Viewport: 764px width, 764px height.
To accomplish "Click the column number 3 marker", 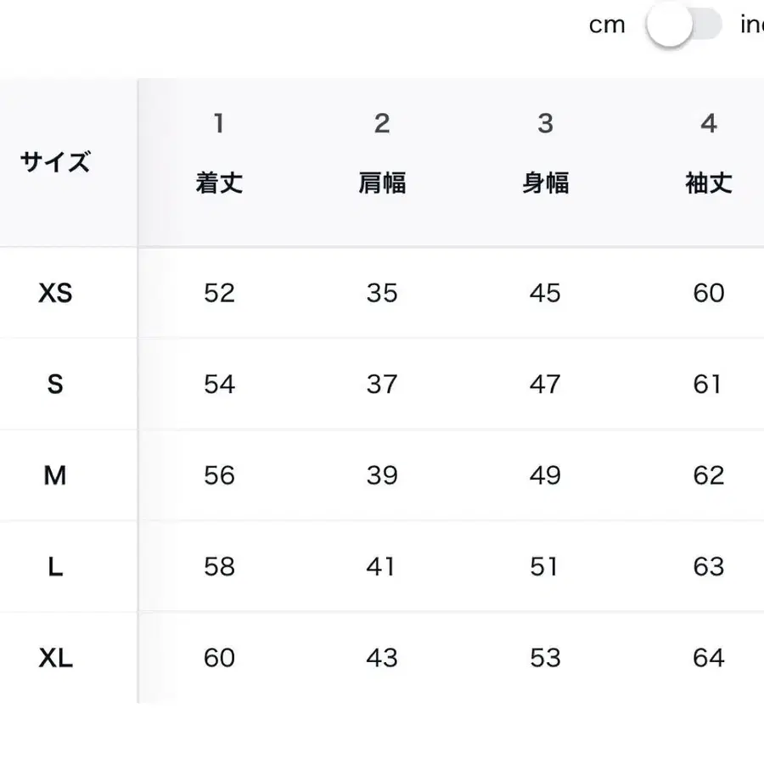I will point(546,123).
